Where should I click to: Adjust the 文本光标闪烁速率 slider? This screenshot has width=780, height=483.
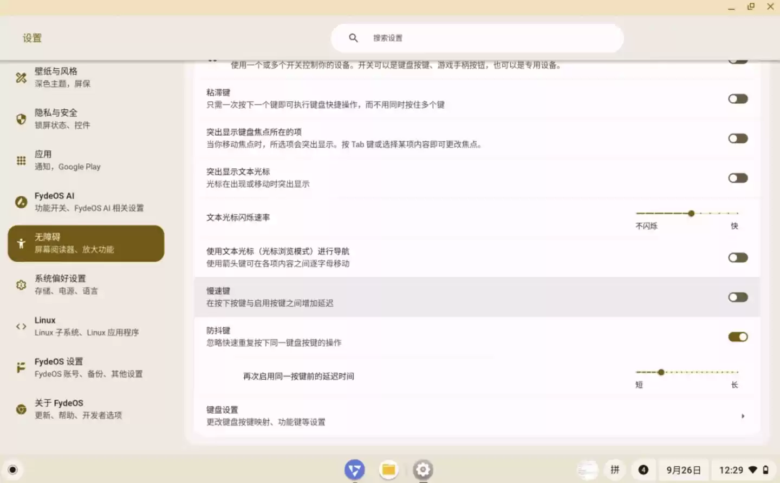tap(691, 214)
